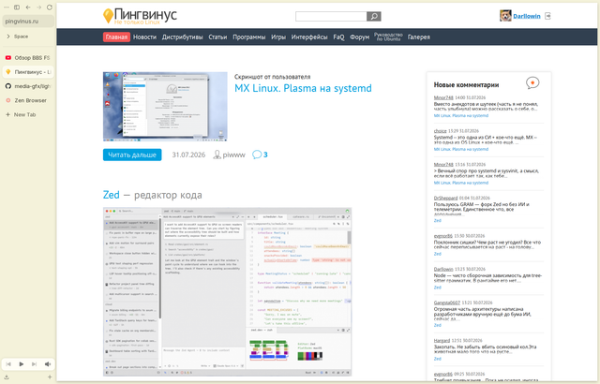Viewport: 600px width, 384px height.
Task: Open Minor748 profile from 14:00 comment
Action: pos(443,97)
